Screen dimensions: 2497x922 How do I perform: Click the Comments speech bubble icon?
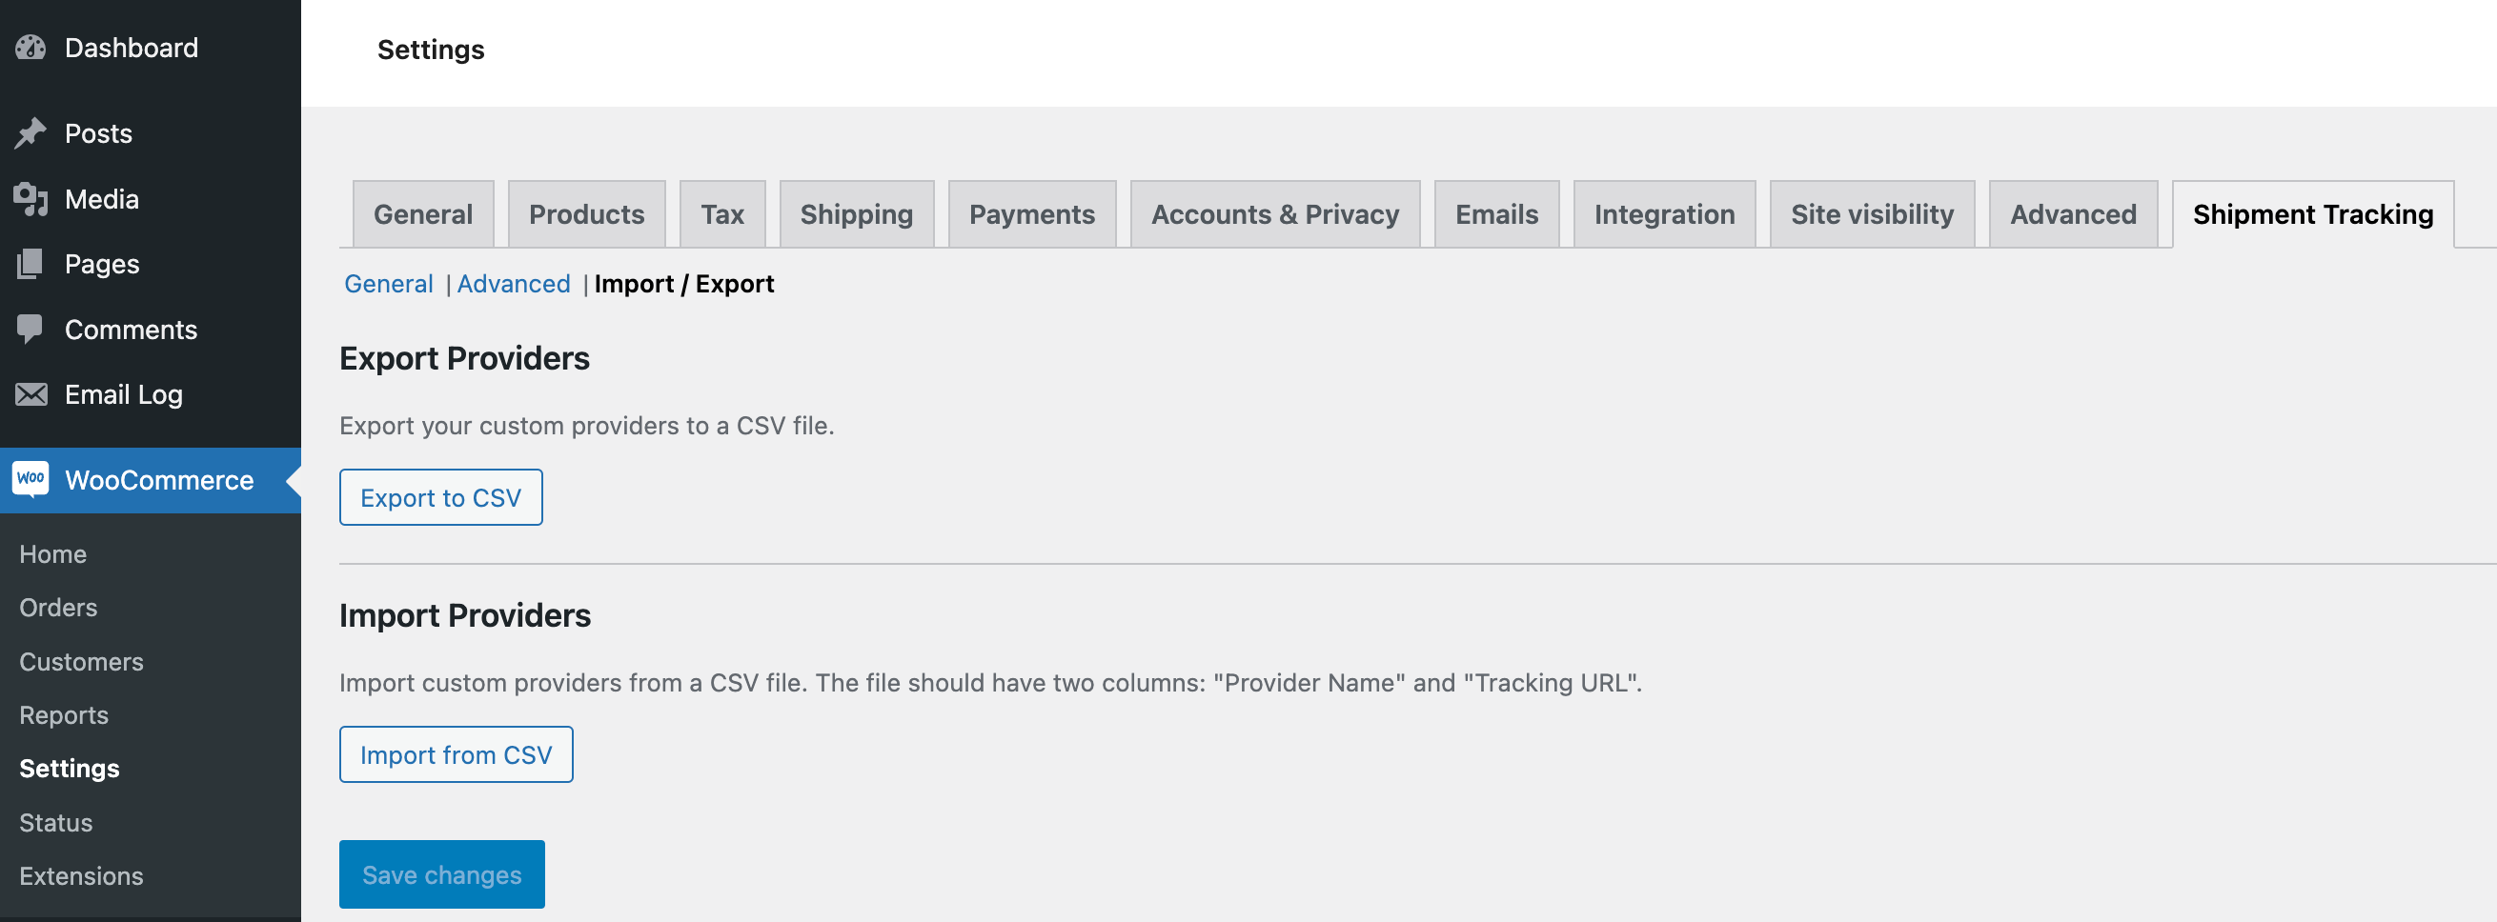31,330
